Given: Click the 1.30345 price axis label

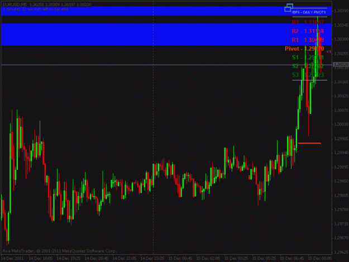Looking at the screenshot, I should point(341,25).
